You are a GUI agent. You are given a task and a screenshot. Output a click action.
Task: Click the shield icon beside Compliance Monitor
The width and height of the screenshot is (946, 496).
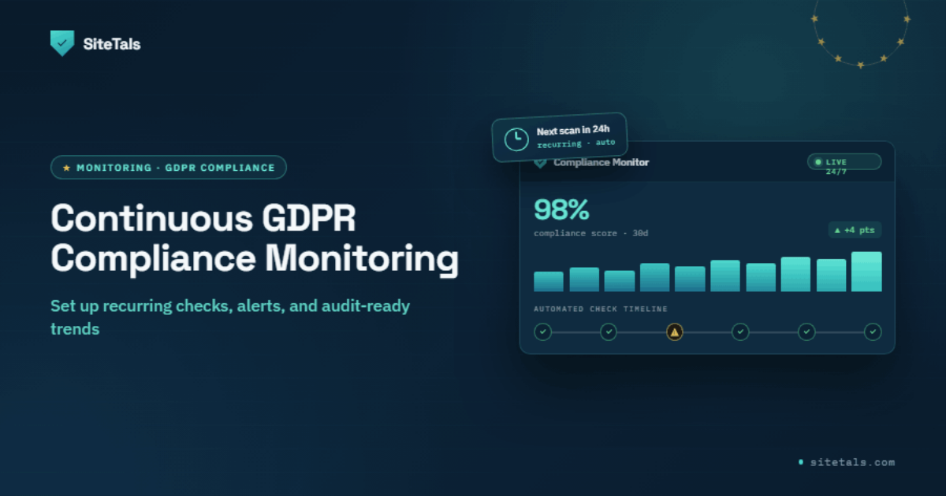pos(540,163)
